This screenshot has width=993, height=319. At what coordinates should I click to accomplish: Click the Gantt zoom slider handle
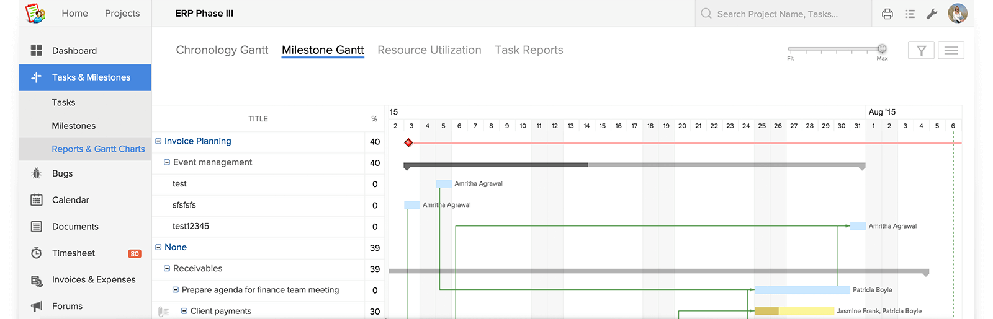coord(882,48)
